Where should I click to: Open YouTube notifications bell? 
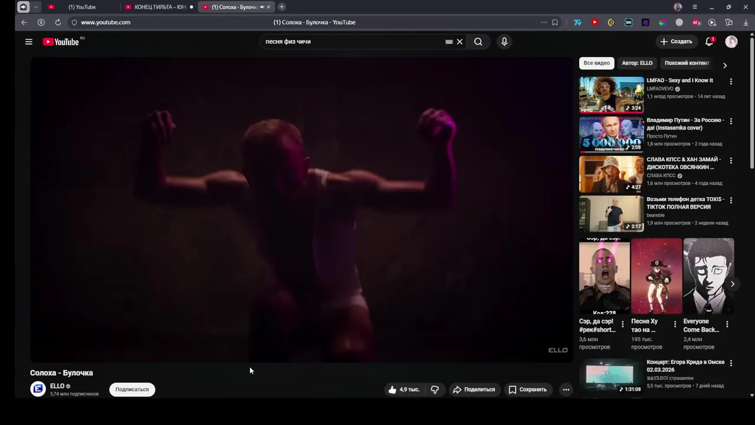(x=710, y=41)
